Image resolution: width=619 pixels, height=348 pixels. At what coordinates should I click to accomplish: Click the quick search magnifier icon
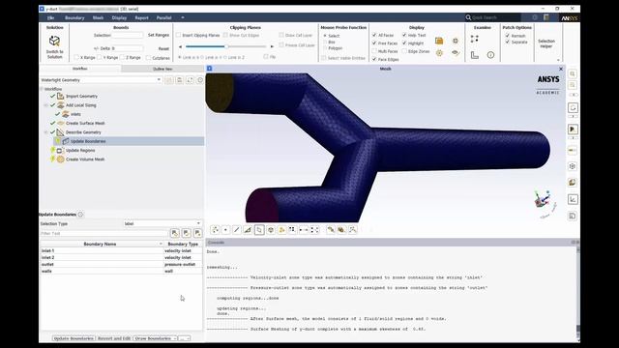click(468, 17)
